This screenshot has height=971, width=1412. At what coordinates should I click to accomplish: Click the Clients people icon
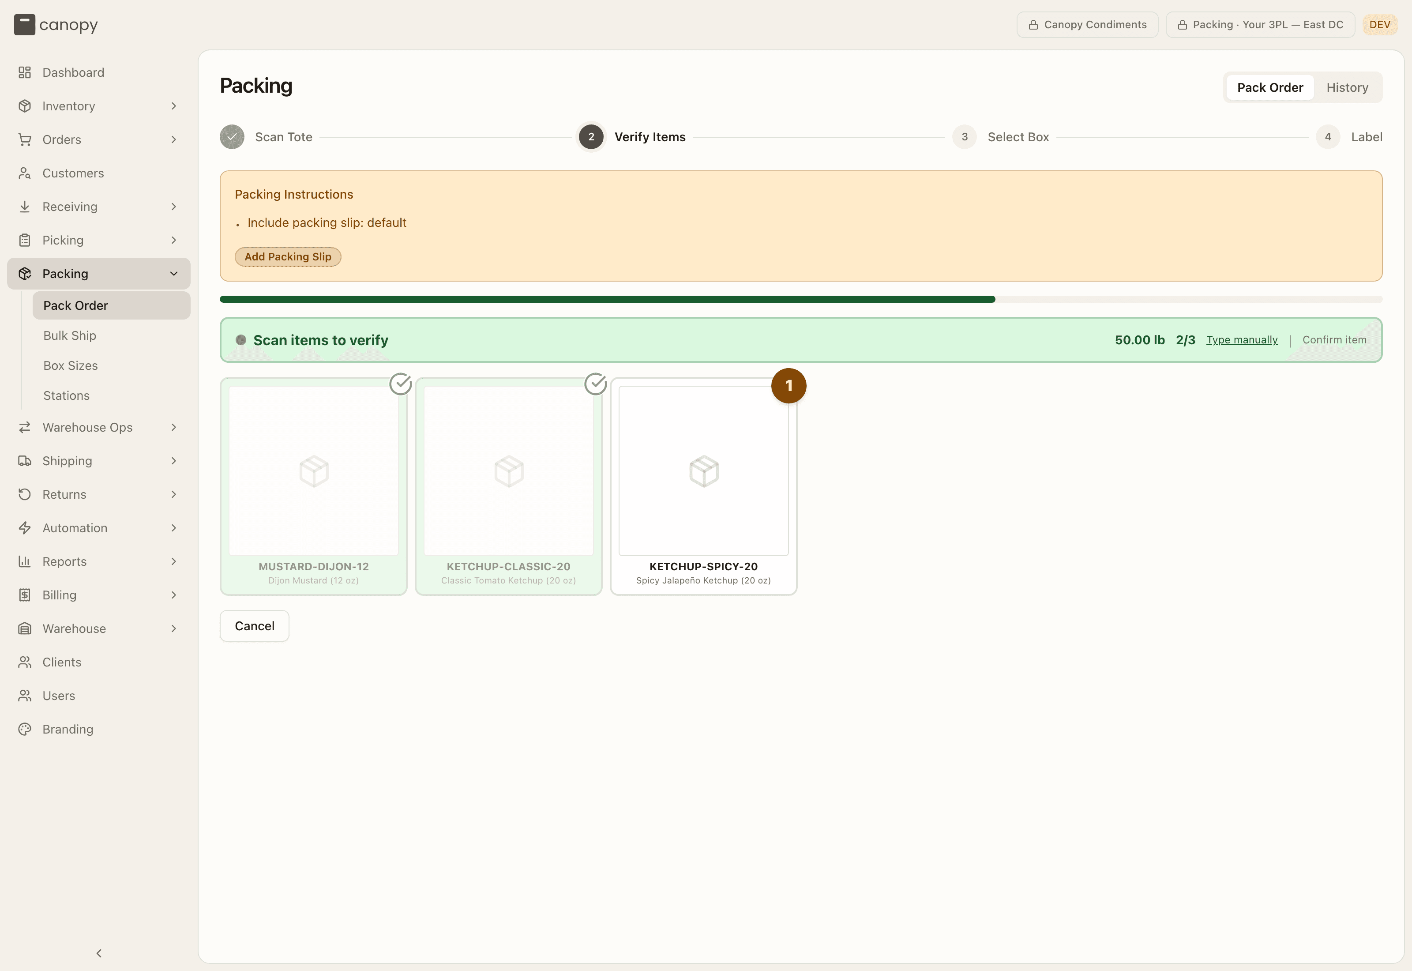[x=24, y=662]
